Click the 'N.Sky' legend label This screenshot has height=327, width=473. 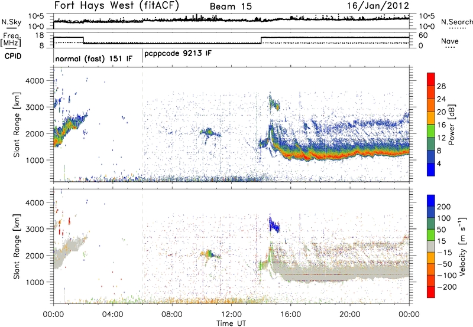click(12, 22)
